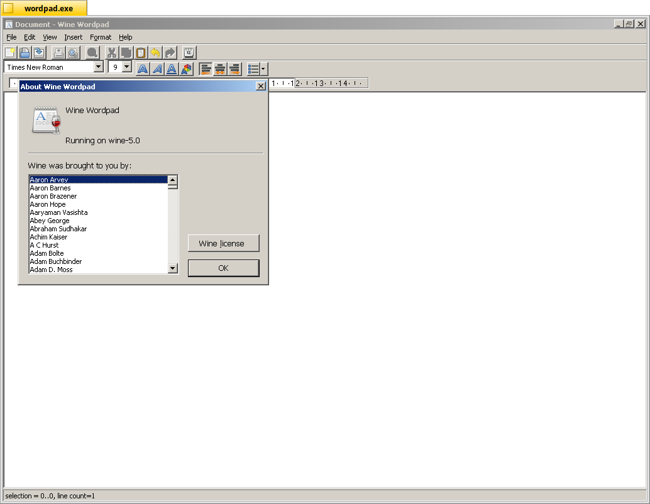
Task: Click the Open file toolbar icon
Action: point(25,53)
